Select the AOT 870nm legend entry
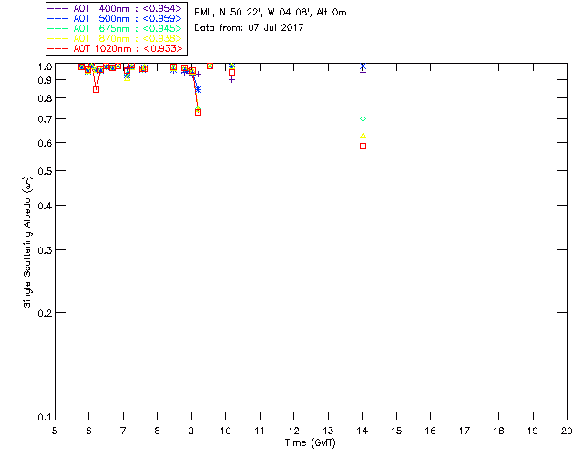Image resolution: width=583 pixels, height=466 pixels. (116, 38)
